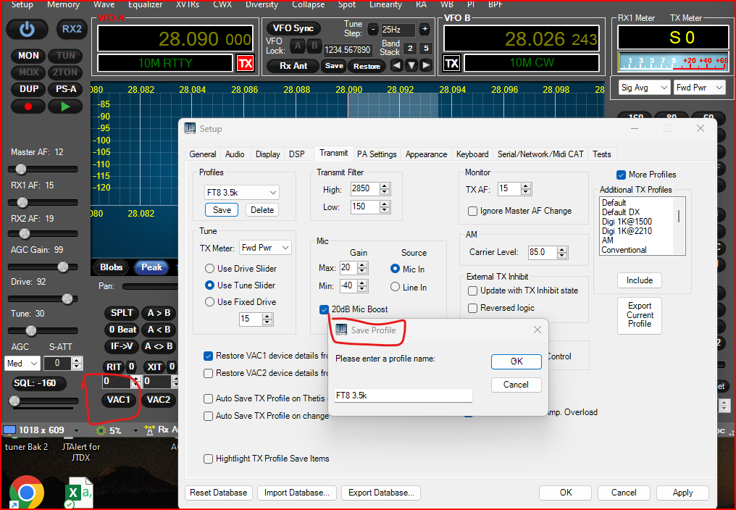Open the Equalizer menu
Image resolution: width=736 pixels, height=510 pixels.
click(145, 4)
